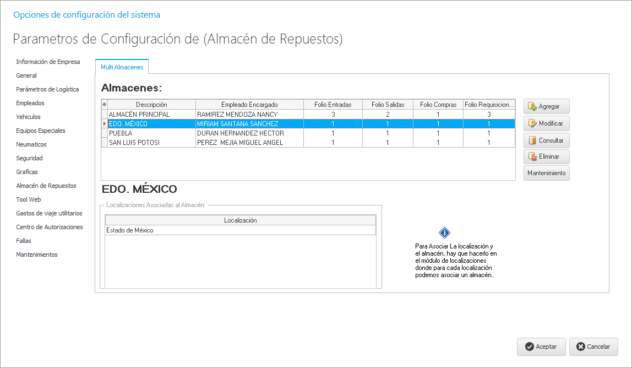
Task: Click the blue information icon
Action: 444,232
